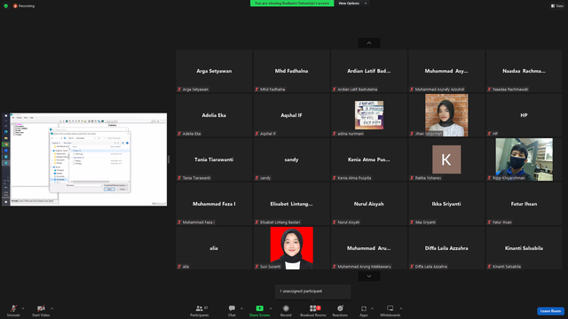
Task: Select Muhammad Asyrafy Azzuhdi's tile
Action: coord(446,71)
